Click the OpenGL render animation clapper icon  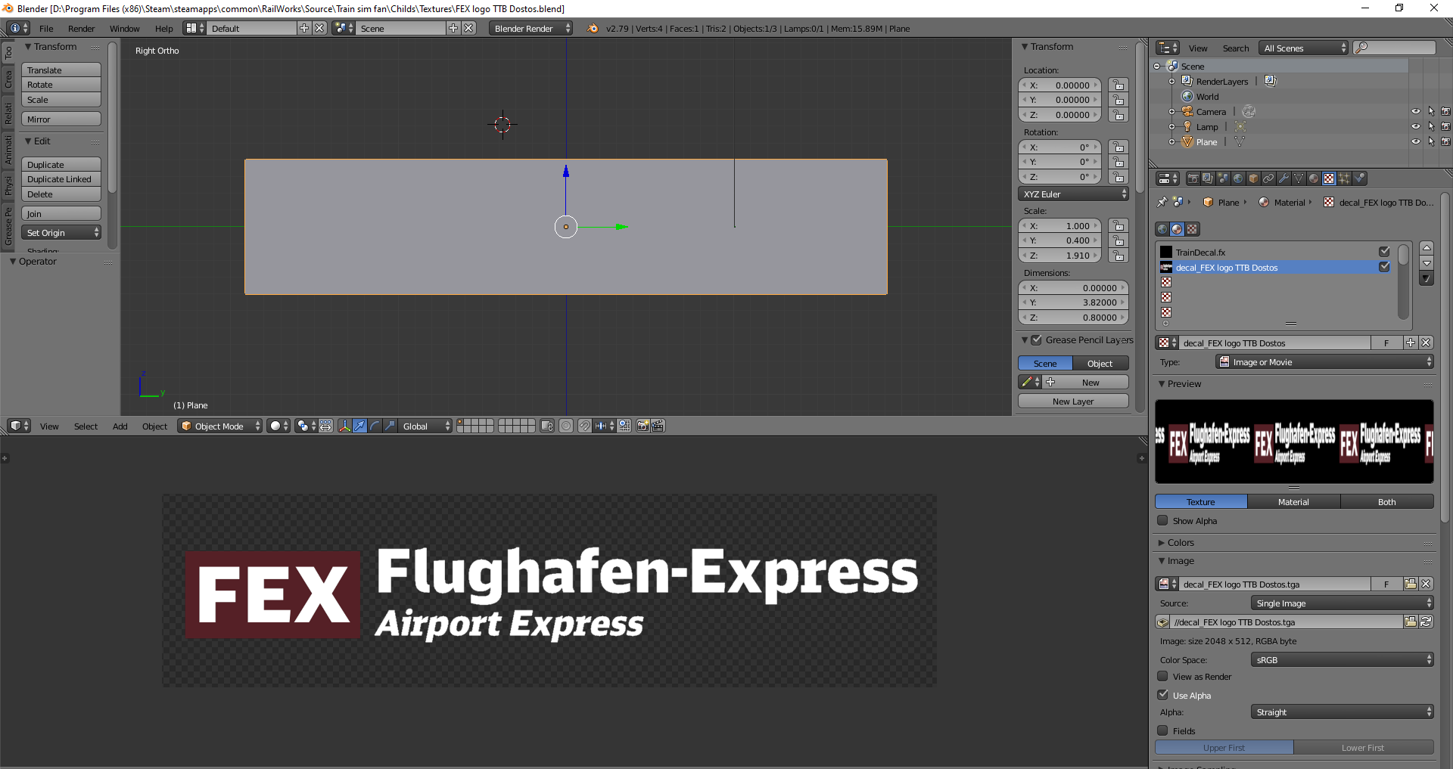pyautogui.click(x=658, y=426)
